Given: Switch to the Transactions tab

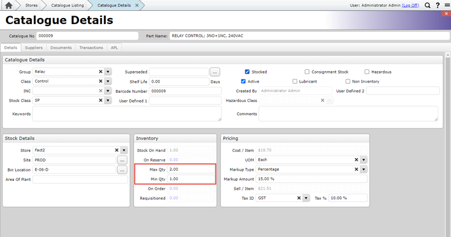Looking at the screenshot, I should (x=91, y=48).
